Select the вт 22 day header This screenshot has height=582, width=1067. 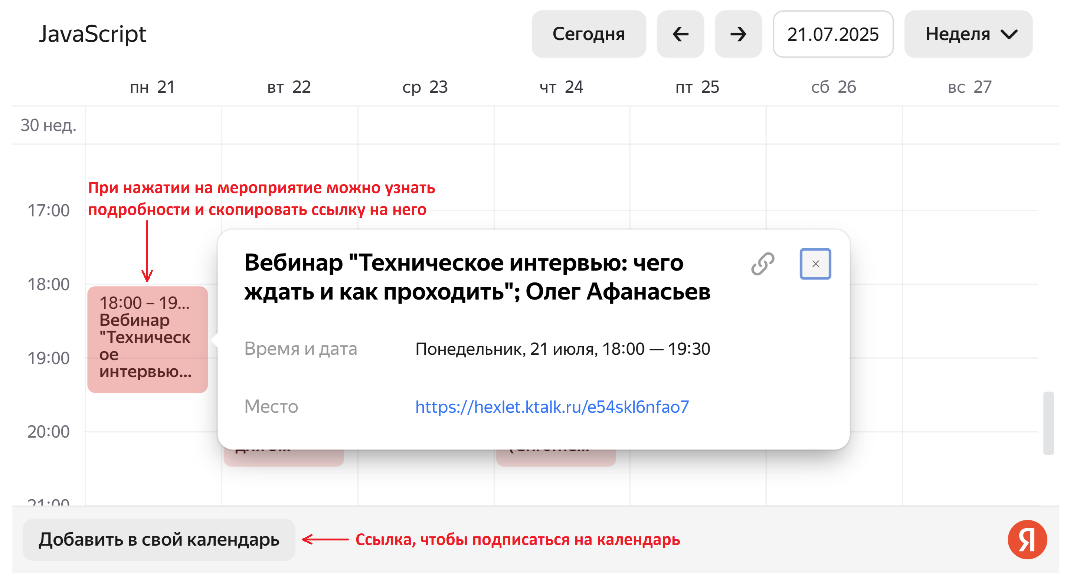tap(289, 87)
